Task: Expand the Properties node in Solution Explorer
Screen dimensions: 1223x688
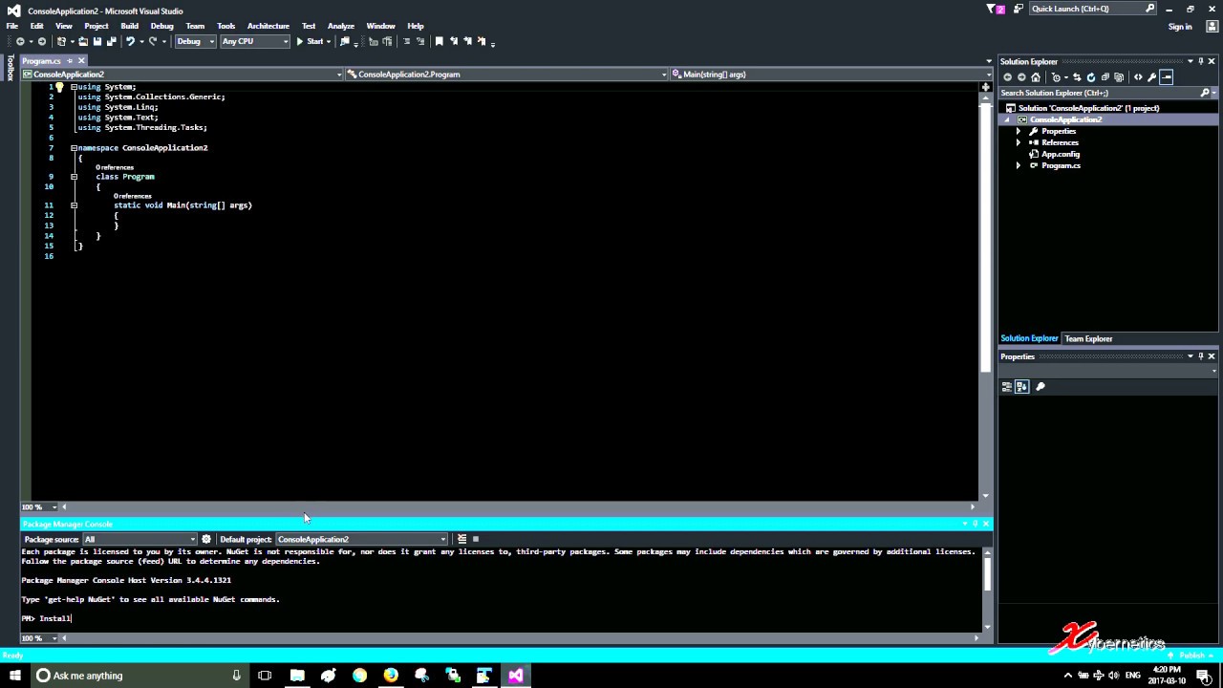Action: [x=1019, y=131]
